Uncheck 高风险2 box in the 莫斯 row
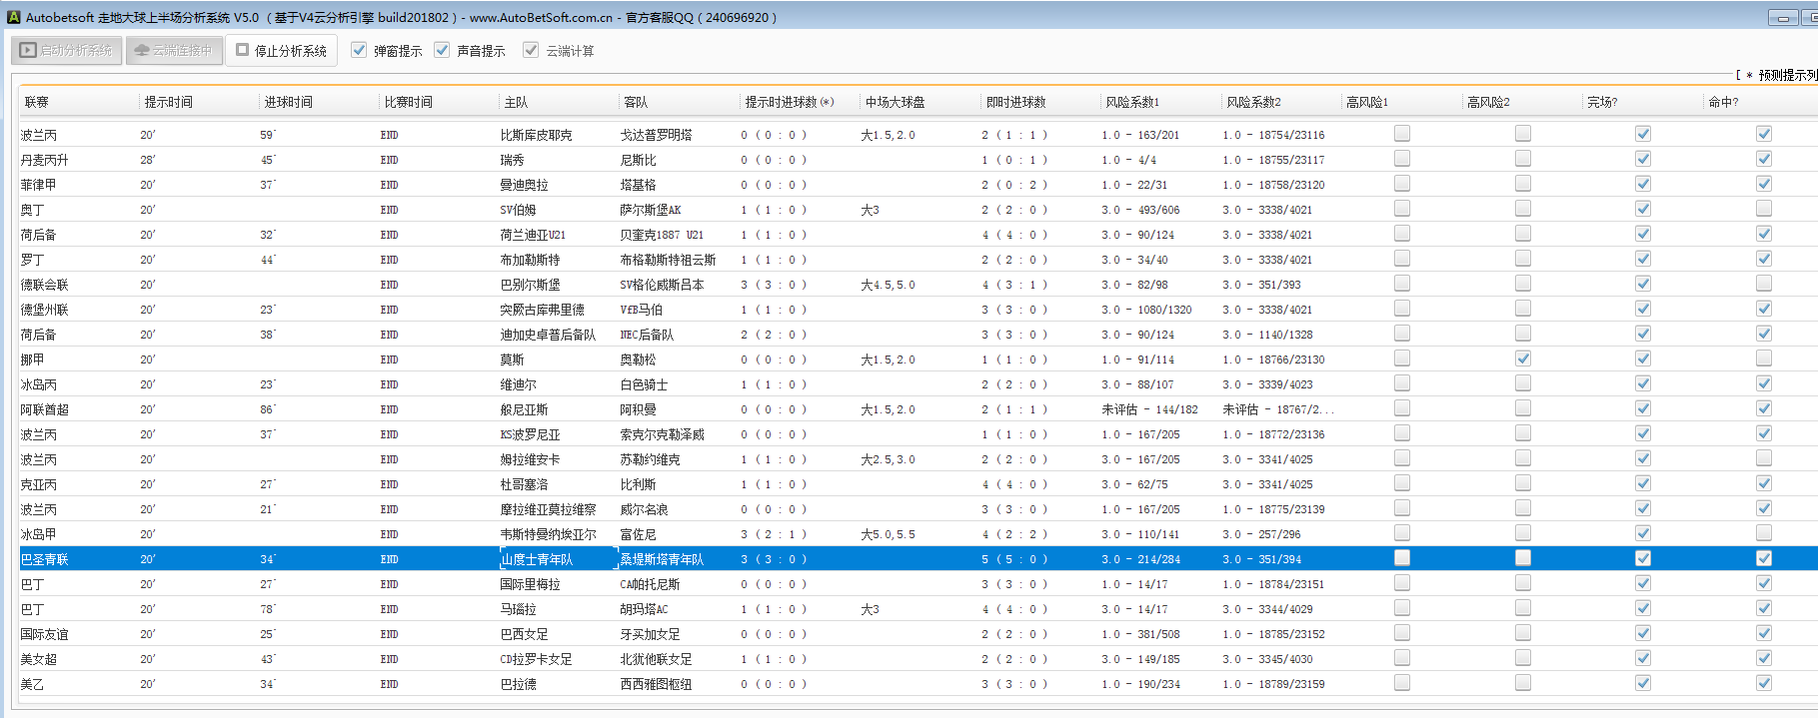1818x718 pixels. [1522, 359]
